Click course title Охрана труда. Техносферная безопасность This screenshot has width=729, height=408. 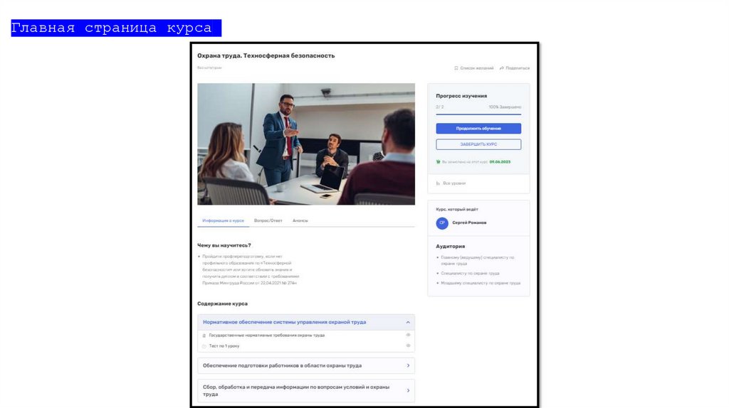266,55
